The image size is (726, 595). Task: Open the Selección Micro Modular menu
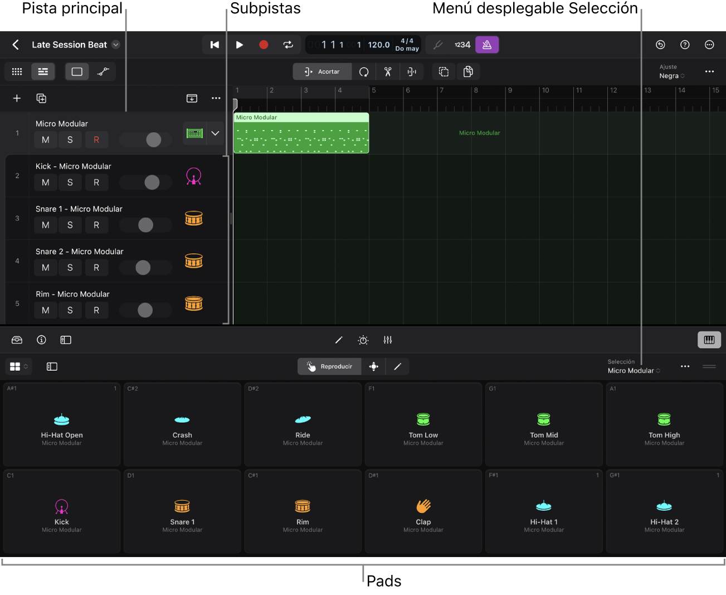634,369
